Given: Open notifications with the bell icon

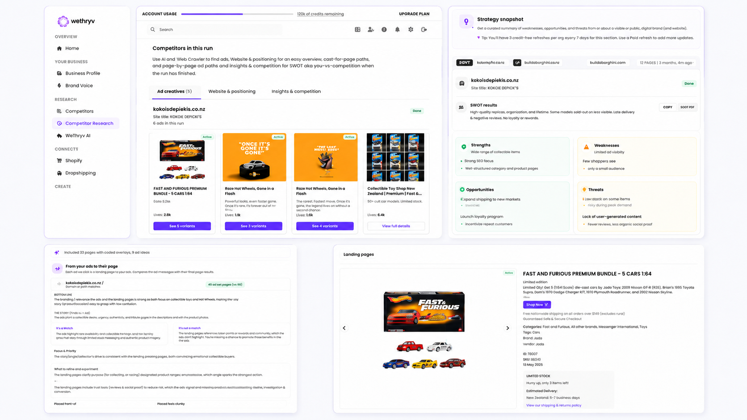Looking at the screenshot, I should 397,29.
